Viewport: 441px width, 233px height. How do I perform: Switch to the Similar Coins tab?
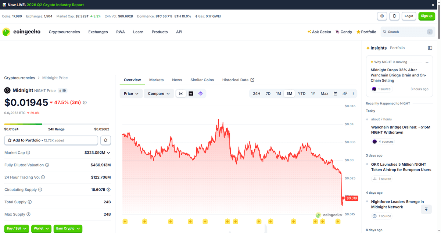[x=202, y=80]
